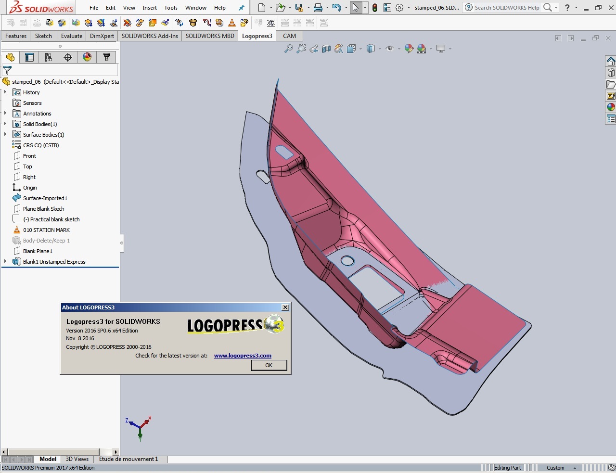The height and width of the screenshot is (473, 616).
Task: Open the File menu
Action: (94, 8)
